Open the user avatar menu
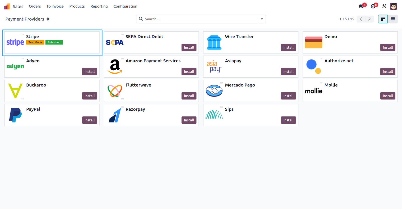The width and height of the screenshot is (402, 209). pos(393,6)
